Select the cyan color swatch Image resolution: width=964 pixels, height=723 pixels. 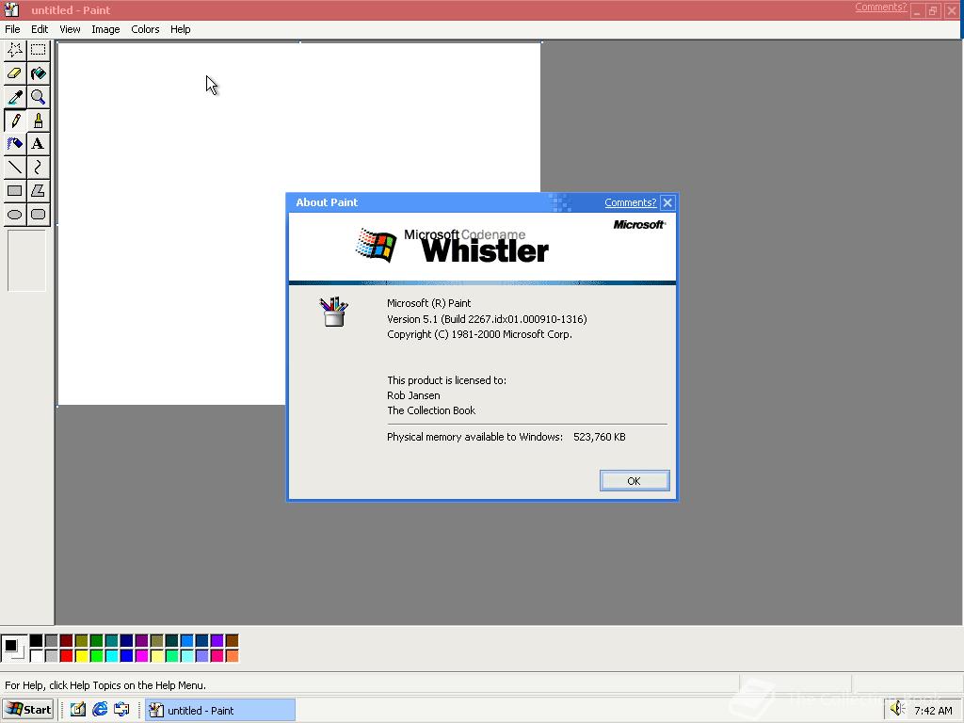(111, 656)
